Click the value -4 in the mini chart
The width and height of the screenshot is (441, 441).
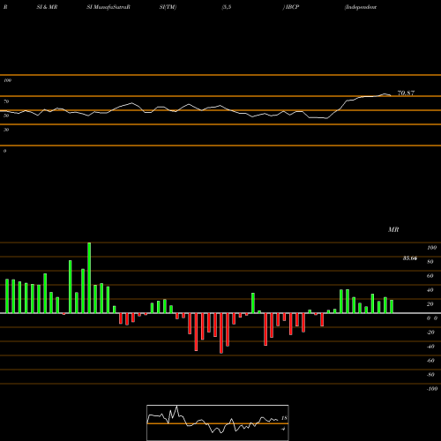coord(283,429)
